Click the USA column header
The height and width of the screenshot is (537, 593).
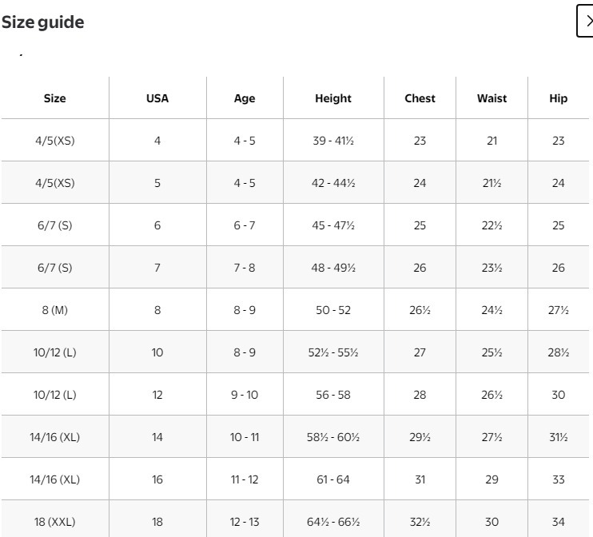pyautogui.click(x=157, y=98)
